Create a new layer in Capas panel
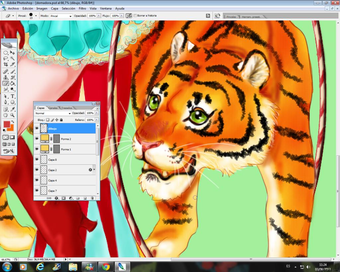Image resolution: width=340 pixels, height=272 pixels. [85, 198]
